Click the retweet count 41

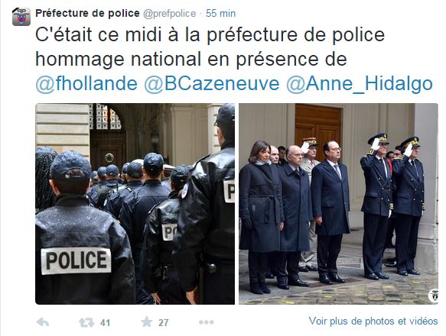point(105,323)
